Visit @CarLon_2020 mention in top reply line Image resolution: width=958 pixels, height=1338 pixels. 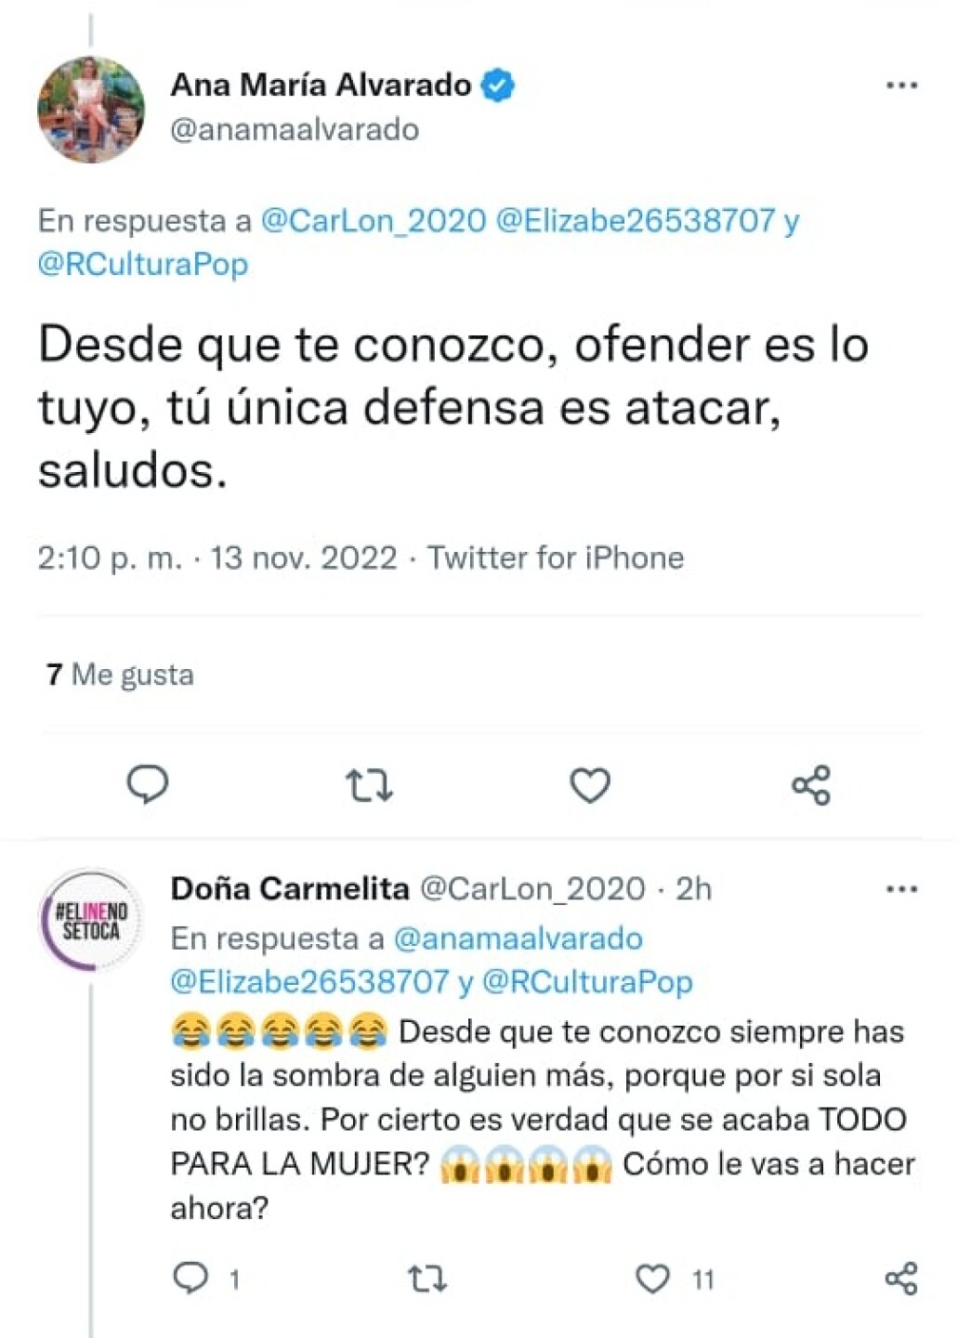[374, 220]
